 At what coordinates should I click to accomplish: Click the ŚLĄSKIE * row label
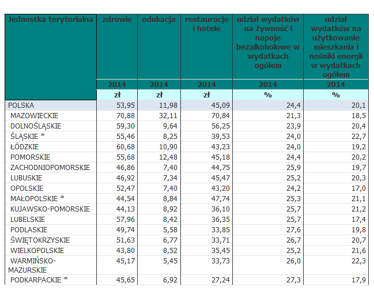coord(28,137)
